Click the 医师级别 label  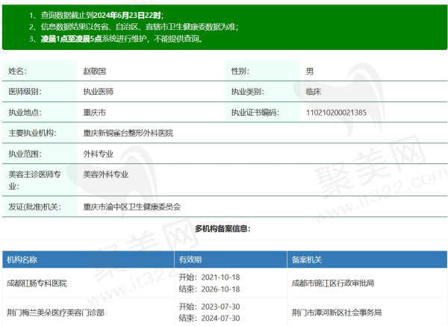click(x=25, y=92)
